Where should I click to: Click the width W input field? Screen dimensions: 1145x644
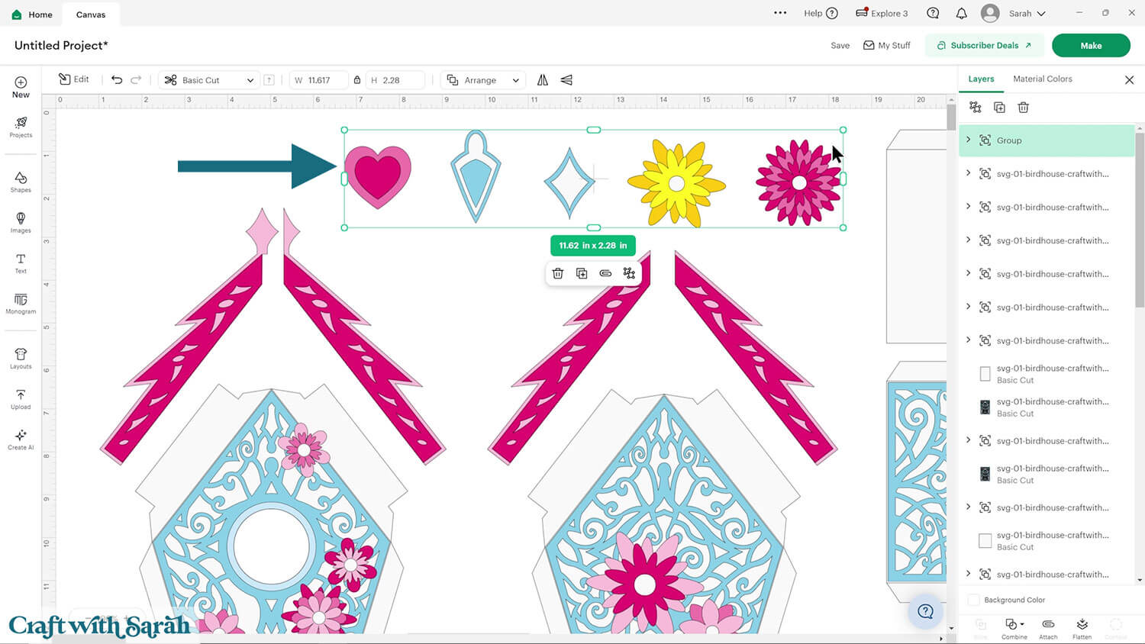point(318,80)
